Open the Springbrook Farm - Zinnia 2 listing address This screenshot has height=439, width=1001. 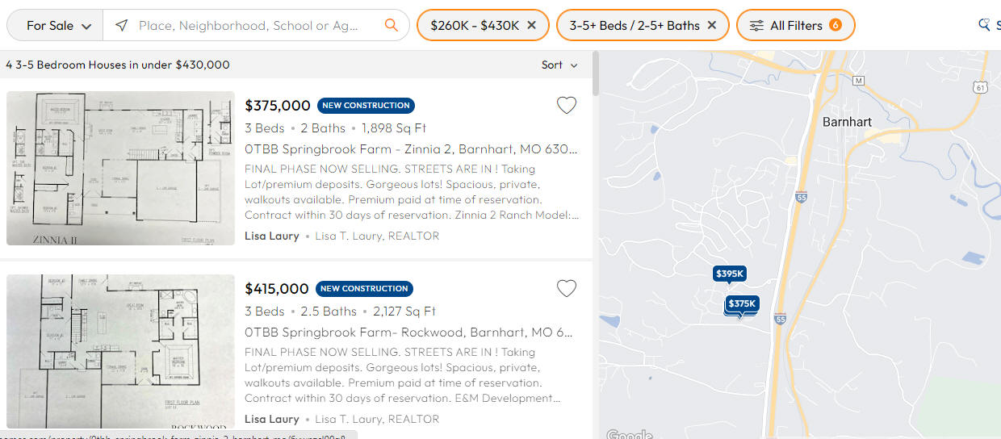click(411, 149)
